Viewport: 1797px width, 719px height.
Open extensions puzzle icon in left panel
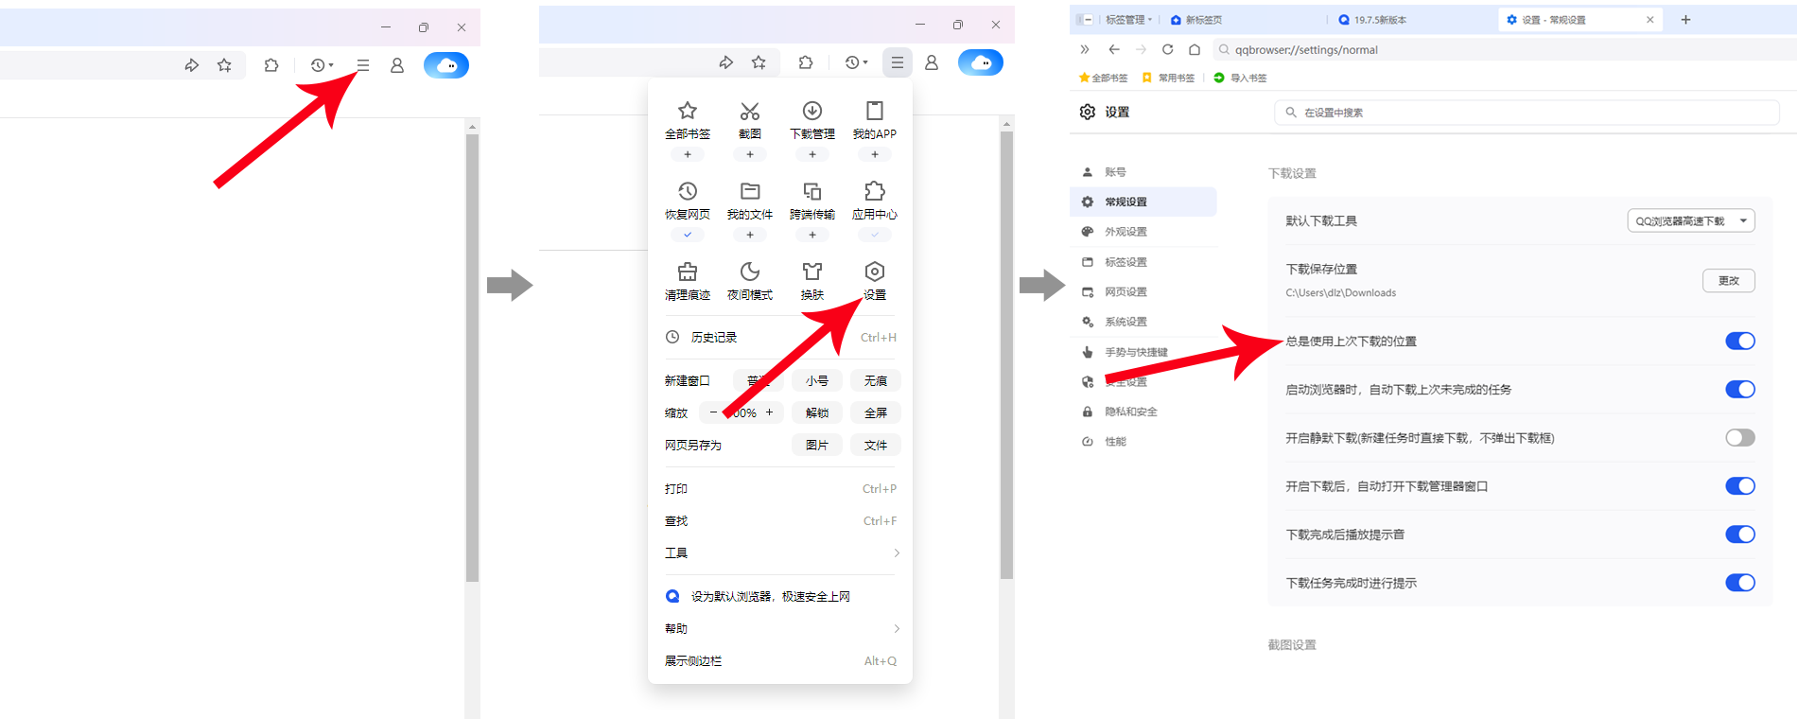tap(271, 65)
